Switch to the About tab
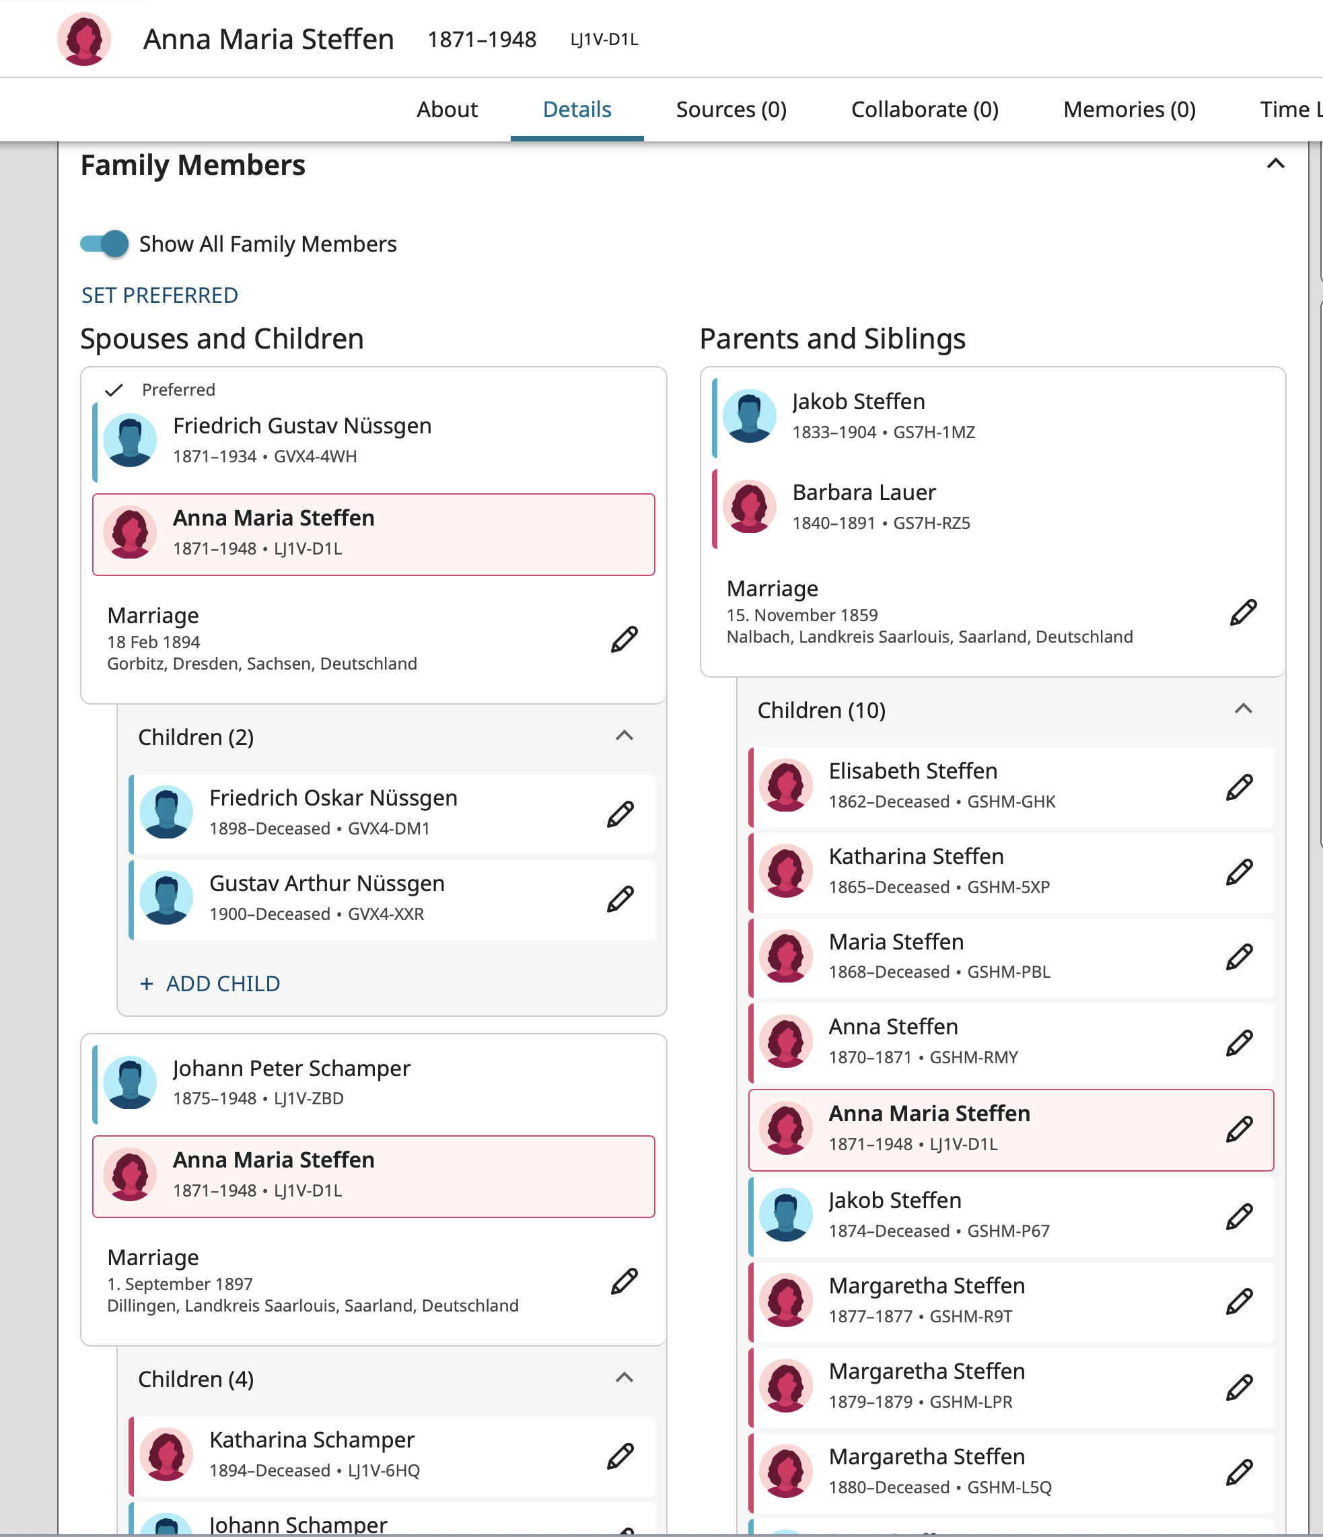Image resolution: width=1323 pixels, height=1537 pixels. (x=446, y=110)
